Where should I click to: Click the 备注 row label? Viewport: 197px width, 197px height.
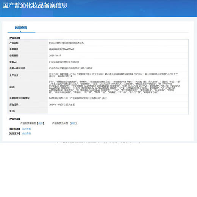pos(12,111)
